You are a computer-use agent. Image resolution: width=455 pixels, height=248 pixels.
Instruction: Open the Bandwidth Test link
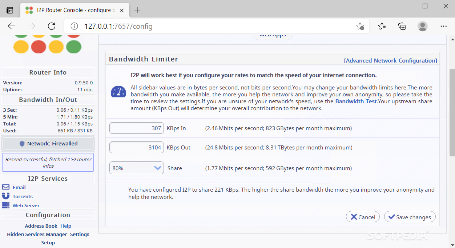point(357,101)
